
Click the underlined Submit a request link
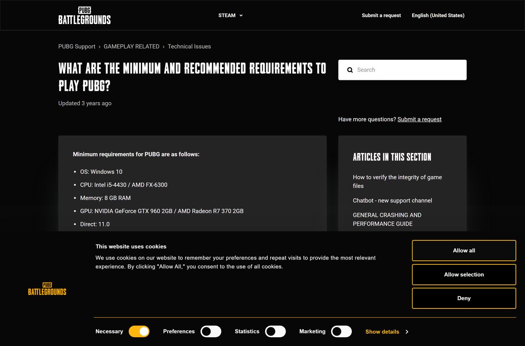[420, 119]
